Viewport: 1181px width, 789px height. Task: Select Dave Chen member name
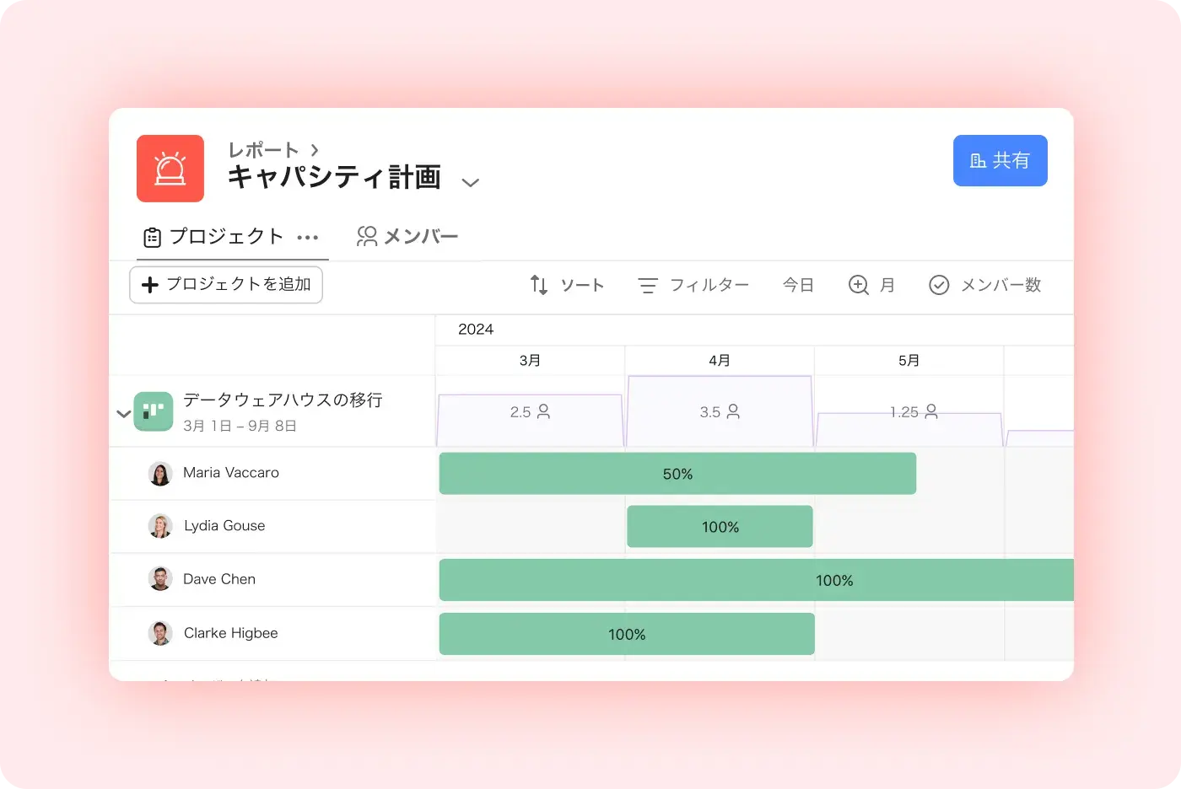219,579
